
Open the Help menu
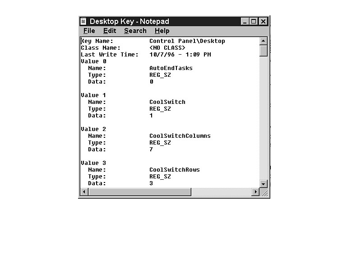(162, 31)
